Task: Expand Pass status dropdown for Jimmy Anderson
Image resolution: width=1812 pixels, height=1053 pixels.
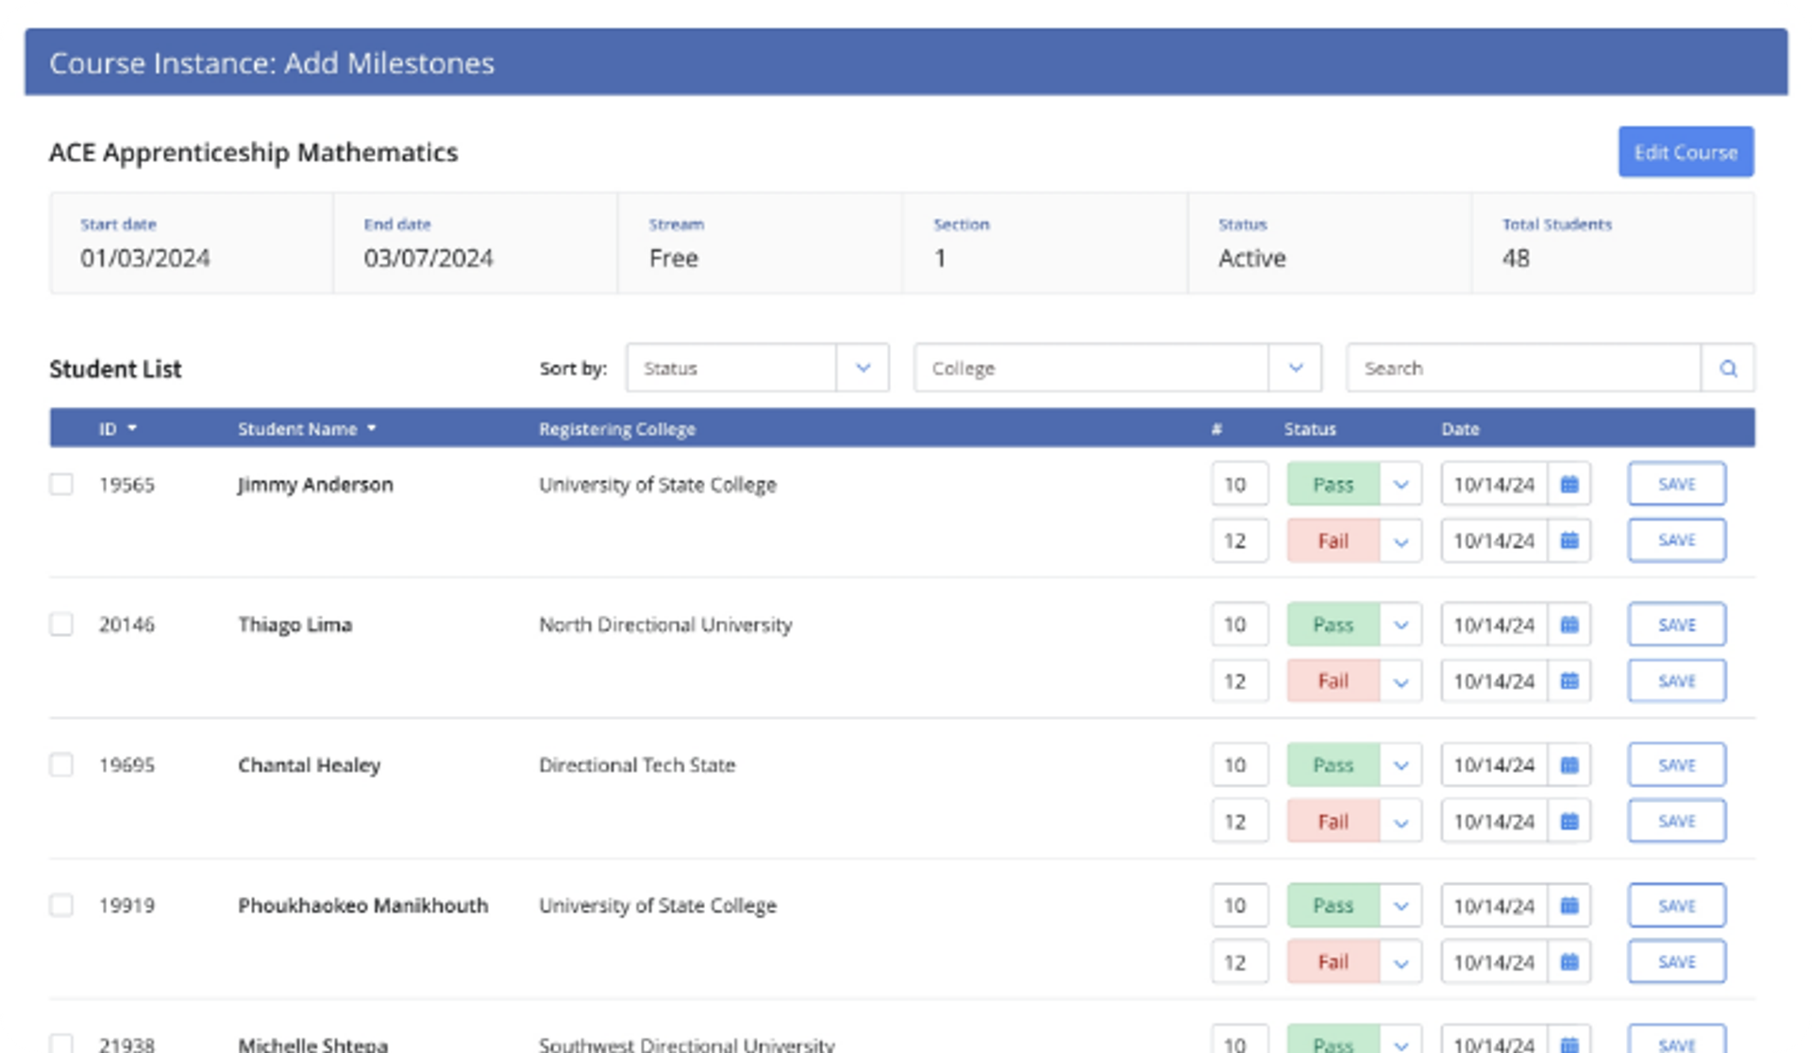Action: point(1401,484)
